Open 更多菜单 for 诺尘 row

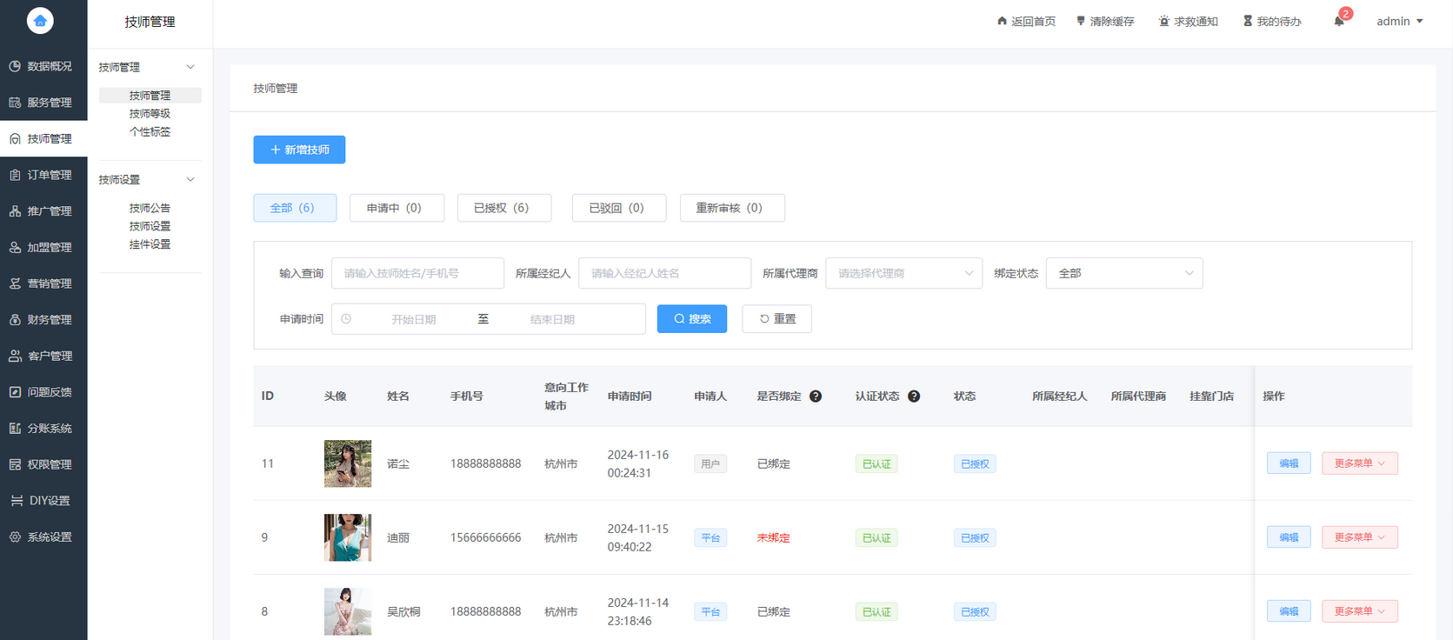coord(1360,463)
